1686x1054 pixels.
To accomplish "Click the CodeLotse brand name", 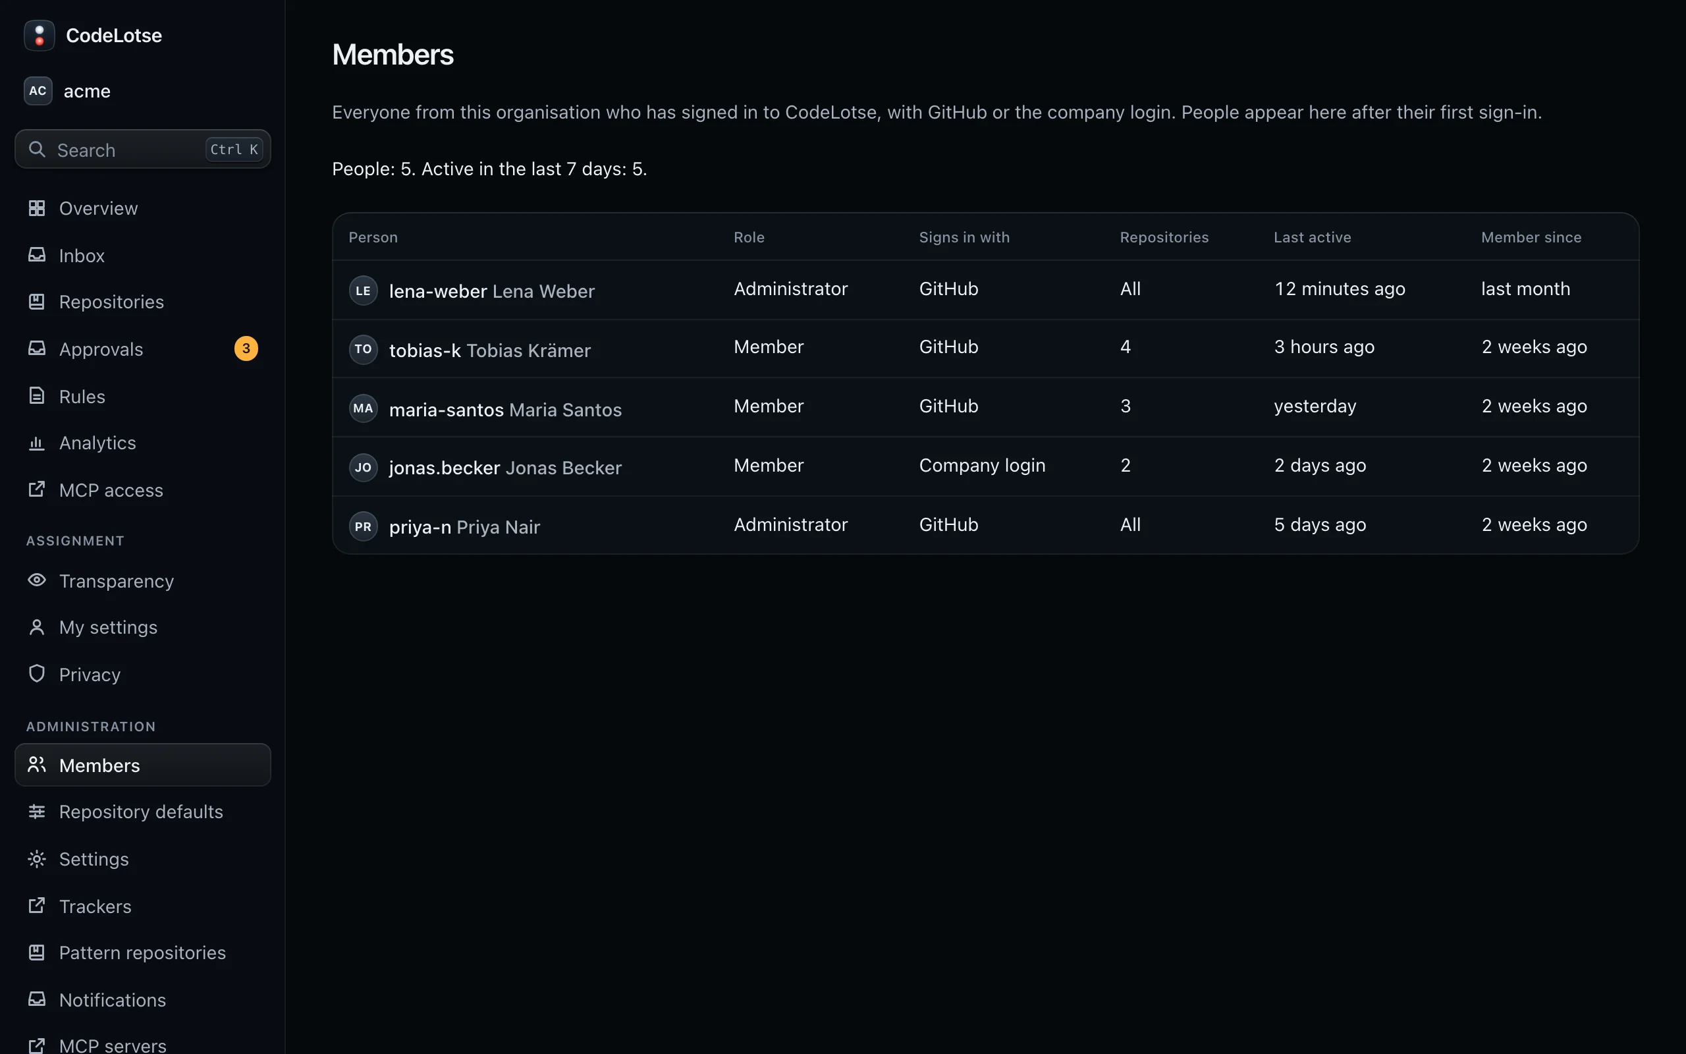I will tap(113, 36).
